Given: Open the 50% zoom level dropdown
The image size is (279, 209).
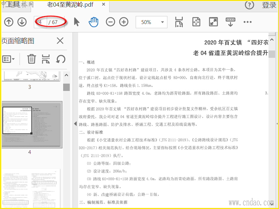Looking at the screenshot, I should click(x=151, y=22).
